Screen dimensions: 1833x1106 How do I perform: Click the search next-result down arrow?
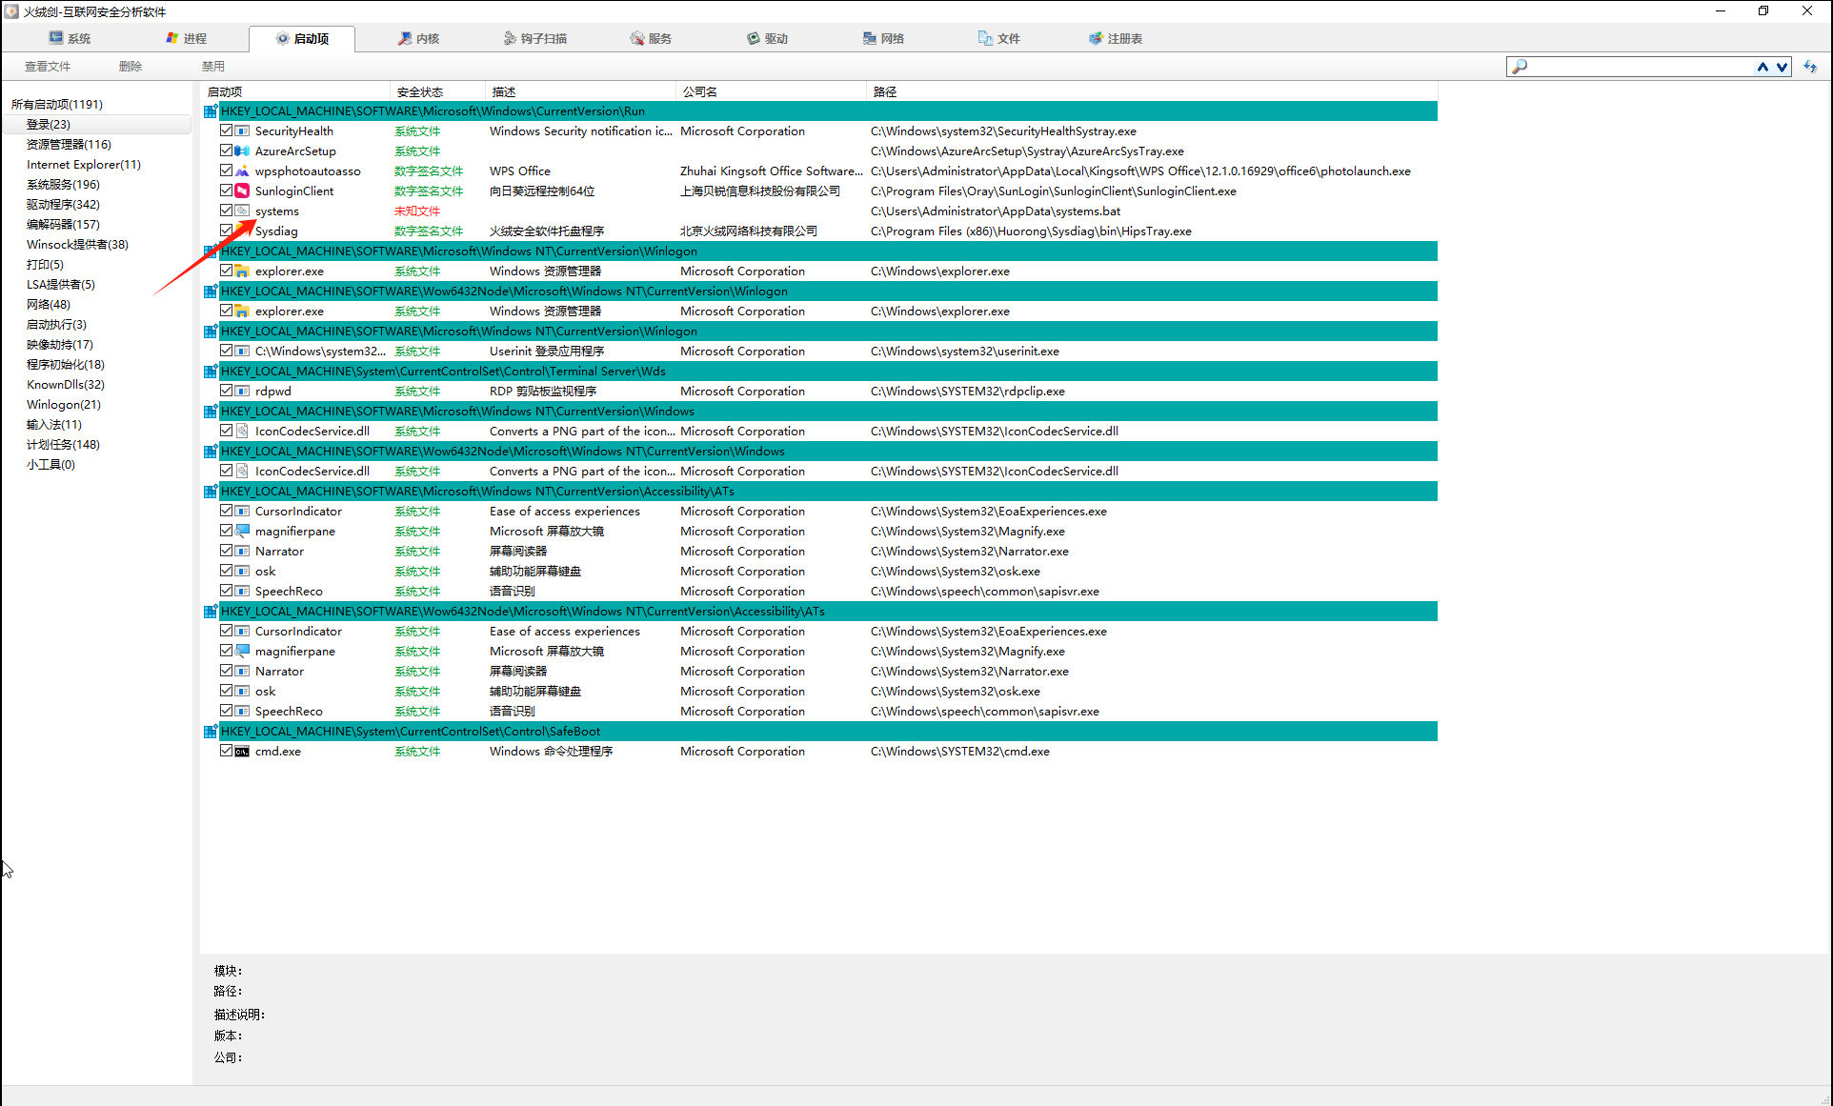click(1782, 67)
